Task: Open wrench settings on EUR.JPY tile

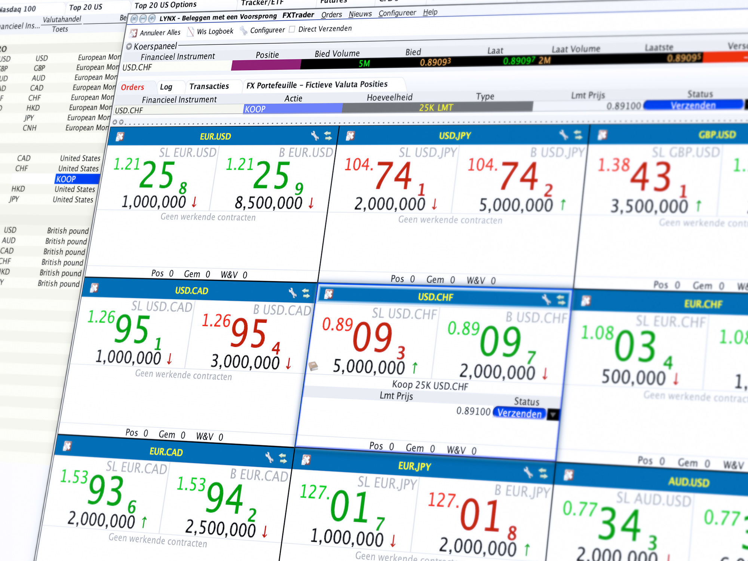Action: pos(528,472)
